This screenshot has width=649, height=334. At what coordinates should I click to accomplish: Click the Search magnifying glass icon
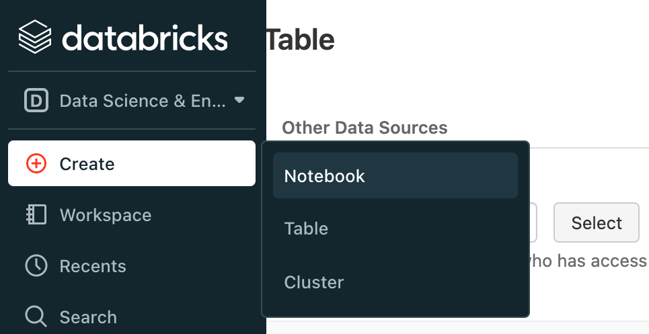[36, 317]
